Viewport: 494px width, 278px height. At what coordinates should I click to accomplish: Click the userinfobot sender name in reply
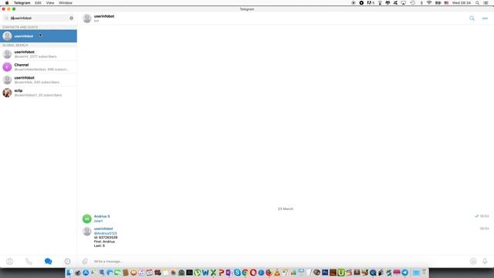click(103, 229)
